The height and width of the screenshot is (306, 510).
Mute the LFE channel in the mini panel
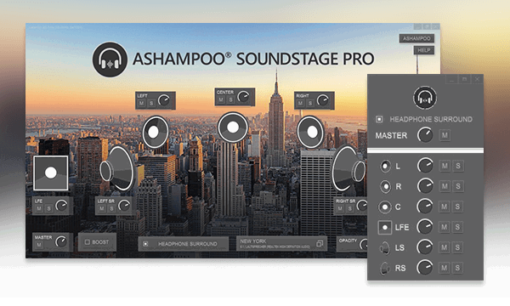(445, 227)
